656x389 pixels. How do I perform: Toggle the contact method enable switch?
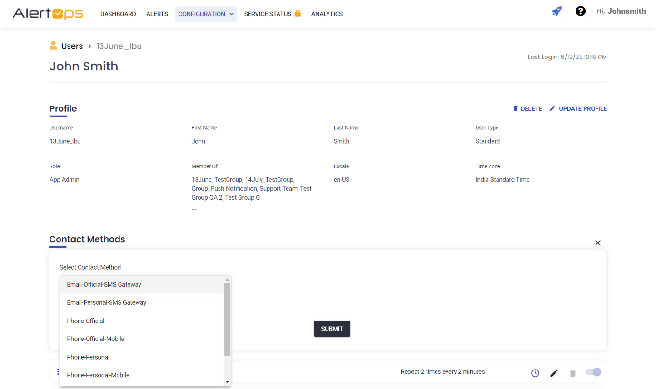pyautogui.click(x=594, y=372)
